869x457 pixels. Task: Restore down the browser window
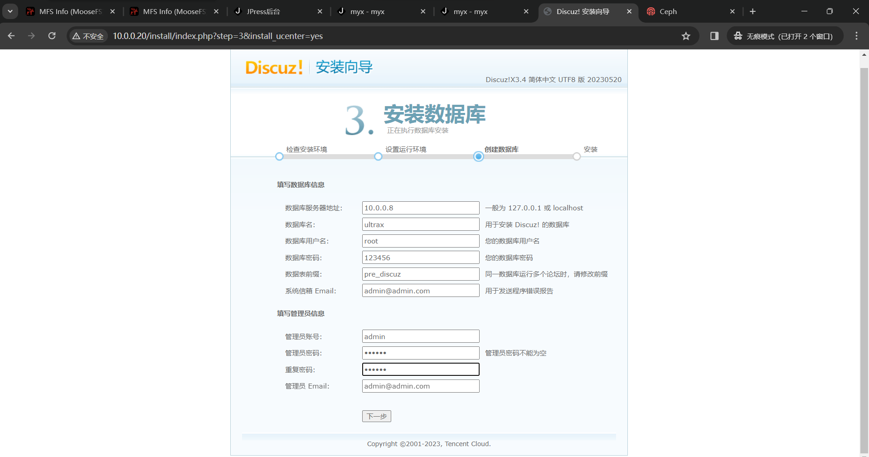click(830, 11)
